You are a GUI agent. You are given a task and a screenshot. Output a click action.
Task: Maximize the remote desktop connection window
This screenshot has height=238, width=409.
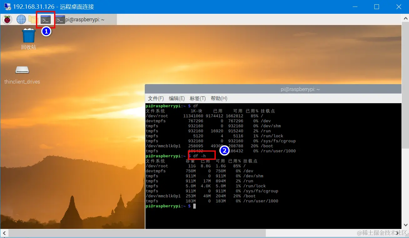click(376, 7)
